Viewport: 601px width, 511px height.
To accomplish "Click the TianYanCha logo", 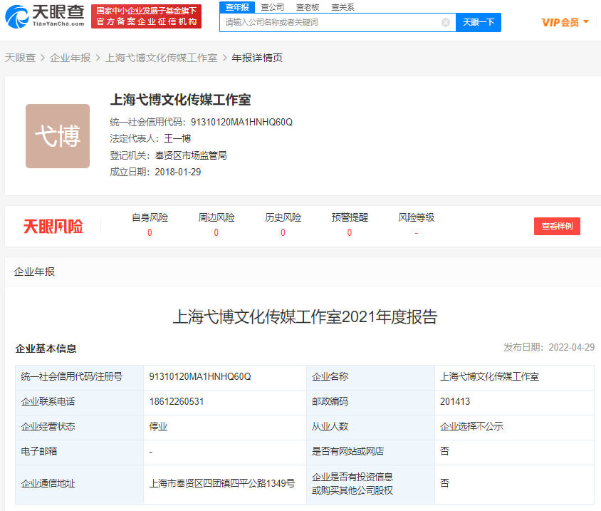I will point(48,15).
